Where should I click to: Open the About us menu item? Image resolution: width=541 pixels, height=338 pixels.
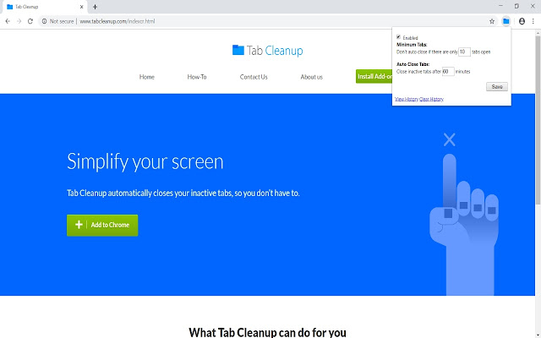click(x=312, y=77)
